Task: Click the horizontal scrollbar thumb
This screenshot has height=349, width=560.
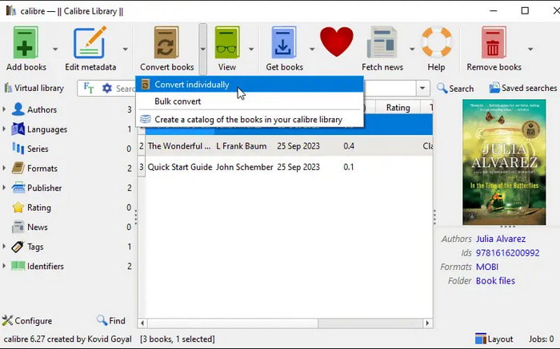Action: pyautogui.click(x=233, y=323)
